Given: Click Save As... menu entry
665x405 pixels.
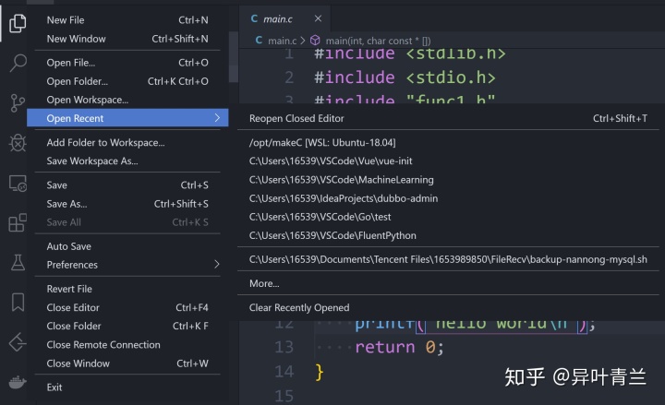Looking at the screenshot, I should pyautogui.click(x=127, y=204).
